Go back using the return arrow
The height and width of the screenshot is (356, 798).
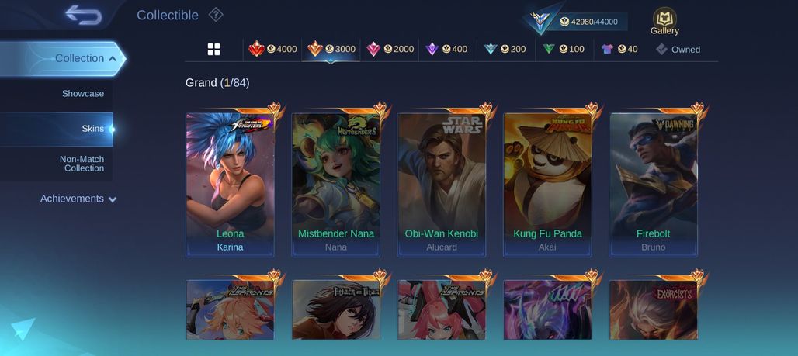point(84,15)
